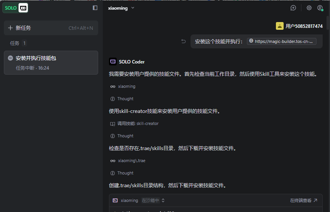The height and width of the screenshot is (212, 330).
Task: Expand the first Thought entry
Action: 122,99
